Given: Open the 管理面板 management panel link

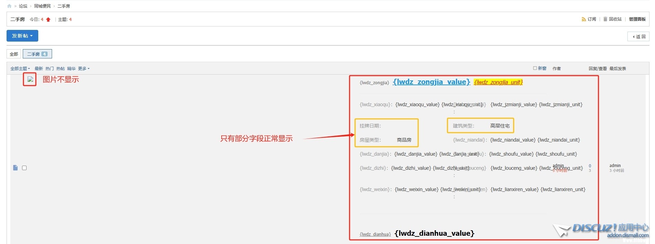Looking at the screenshot, I should pos(637,19).
